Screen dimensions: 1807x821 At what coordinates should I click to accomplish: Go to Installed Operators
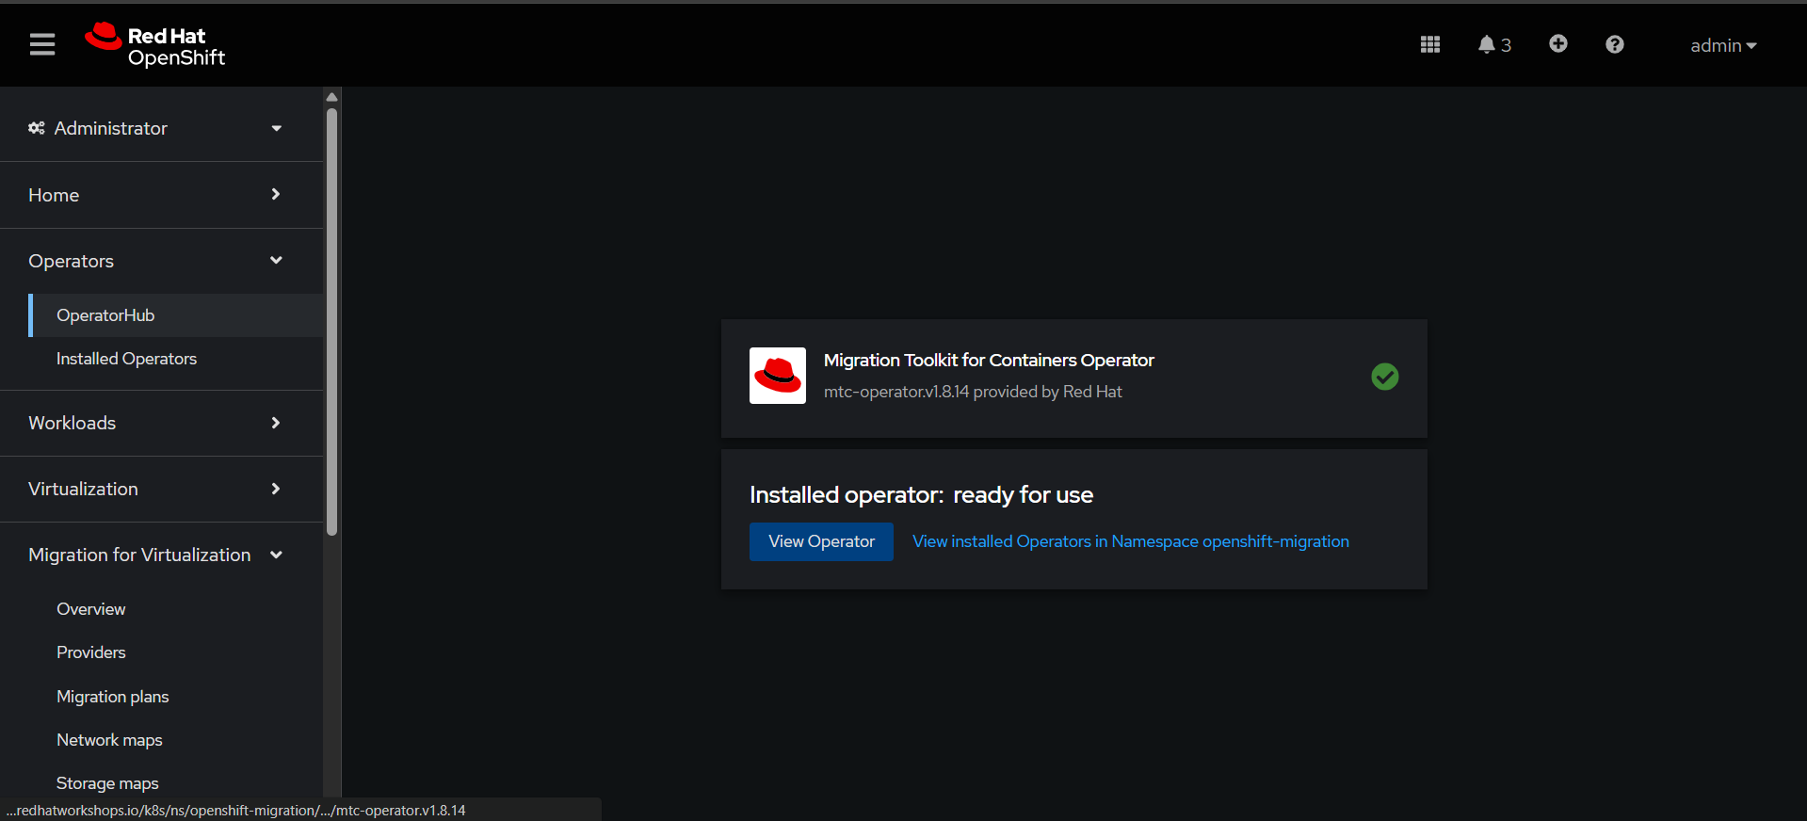(126, 359)
